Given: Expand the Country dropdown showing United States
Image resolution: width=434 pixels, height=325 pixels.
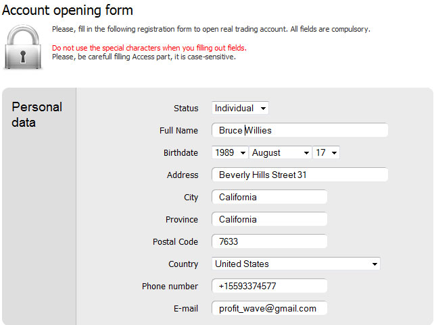Looking at the screenshot, I should point(296,264).
